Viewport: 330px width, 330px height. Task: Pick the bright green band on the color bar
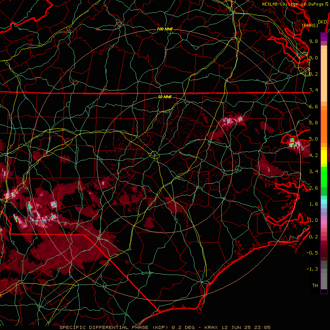click(x=324, y=177)
